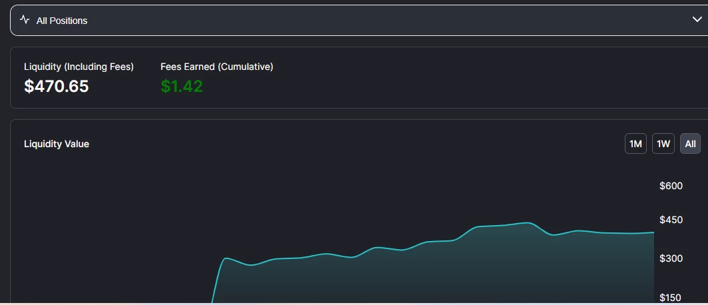Click the Liquidity Value chart heading

[57, 144]
